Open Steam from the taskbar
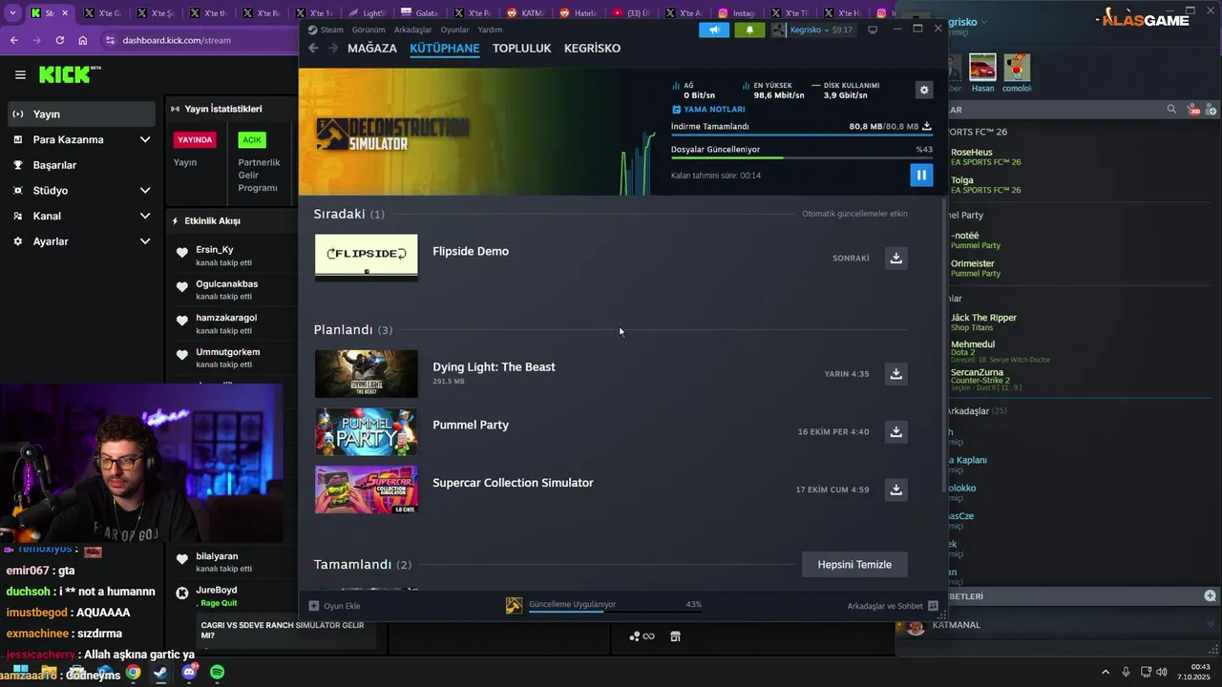The height and width of the screenshot is (687, 1222). 160,673
